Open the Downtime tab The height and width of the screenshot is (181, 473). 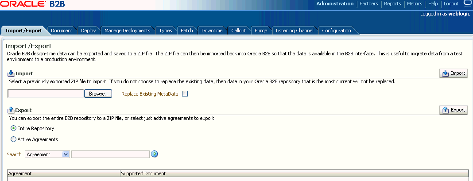tap(212, 31)
